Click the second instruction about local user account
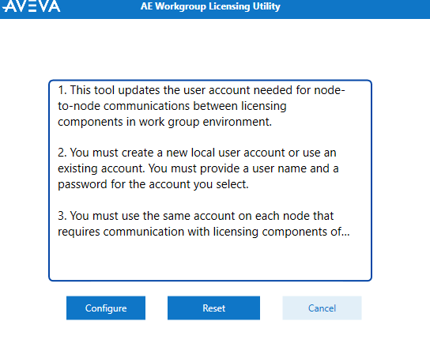 click(198, 168)
